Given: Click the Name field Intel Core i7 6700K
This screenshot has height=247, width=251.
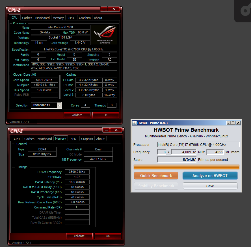Looking at the screenshot, I should (x=60, y=27).
